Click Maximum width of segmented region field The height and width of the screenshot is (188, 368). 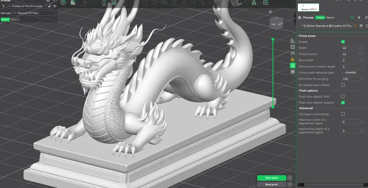(x=353, y=122)
